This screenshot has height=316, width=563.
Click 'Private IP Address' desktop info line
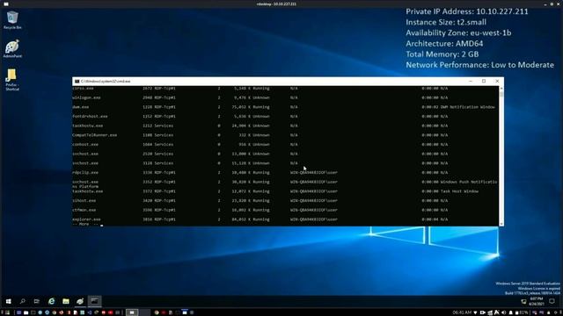[x=467, y=11]
